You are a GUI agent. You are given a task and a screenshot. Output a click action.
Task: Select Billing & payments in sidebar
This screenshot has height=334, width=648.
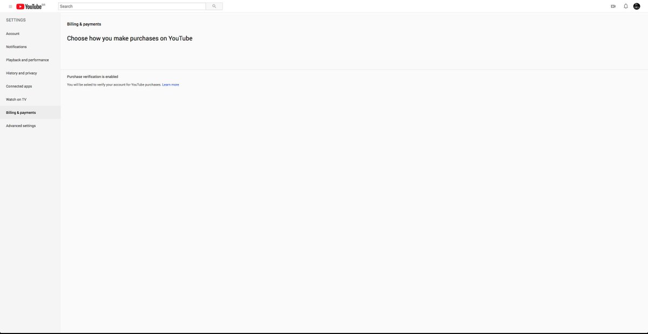pyautogui.click(x=30, y=112)
